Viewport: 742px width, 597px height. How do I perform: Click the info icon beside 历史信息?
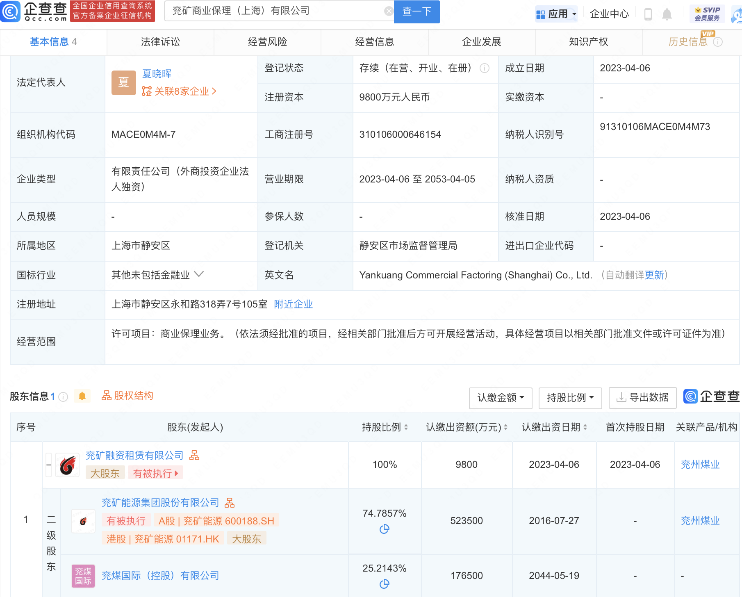pyautogui.click(x=718, y=42)
